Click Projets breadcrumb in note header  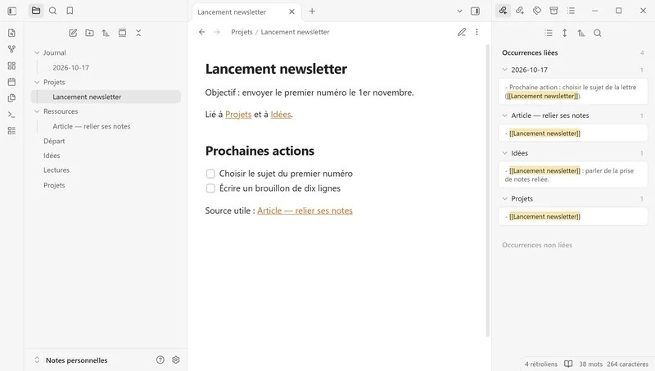pyautogui.click(x=242, y=32)
